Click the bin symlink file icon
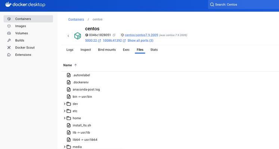 (69, 97)
